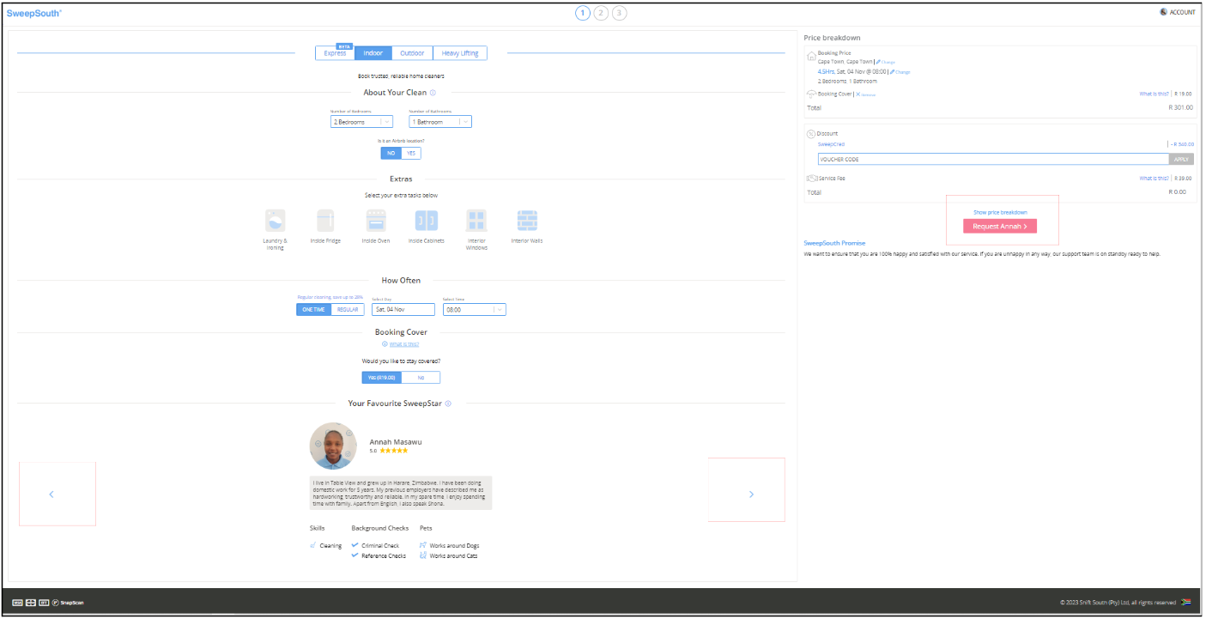Click info icon beside Your Favourite SweepStar
Screen dimensions: 1206x619
[x=448, y=404]
